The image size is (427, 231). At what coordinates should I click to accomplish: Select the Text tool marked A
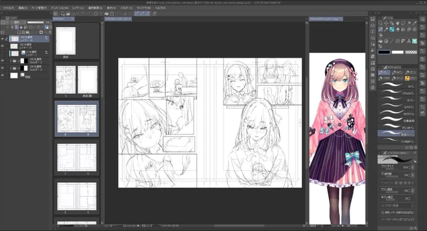pyautogui.click(x=409, y=41)
